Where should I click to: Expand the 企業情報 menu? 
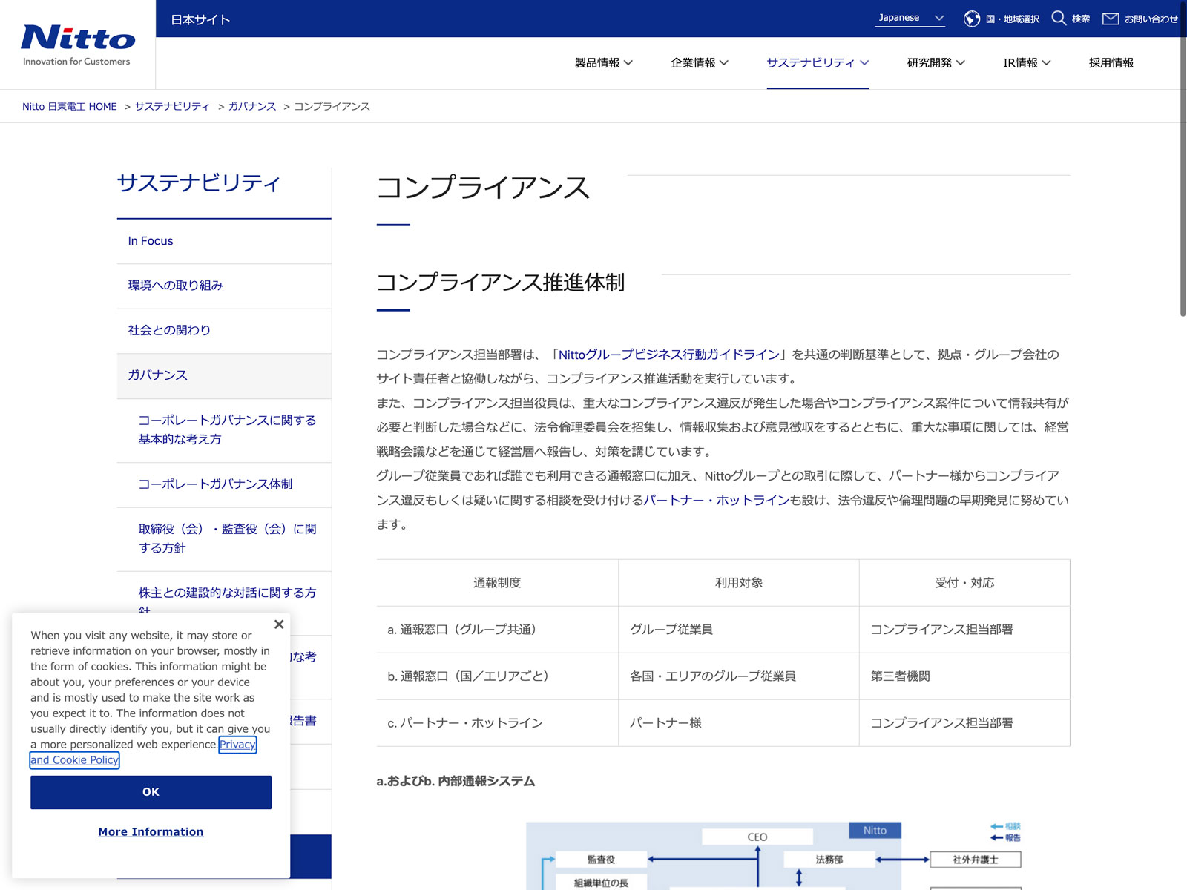[x=699, y=63]
